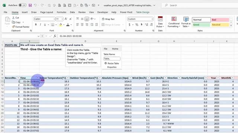The width and height of the screenshot is (238, 133).
Task: Apply the yellow Fill Color bucket
Action: (61, 25)
